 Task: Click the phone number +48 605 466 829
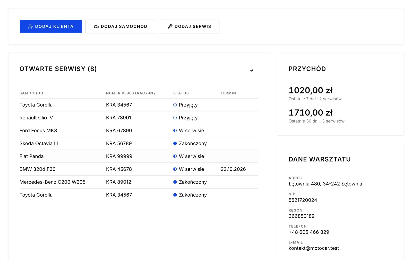pos(309,232)
